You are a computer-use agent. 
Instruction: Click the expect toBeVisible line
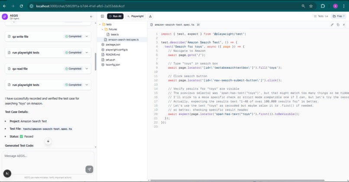tap(234, 114)
